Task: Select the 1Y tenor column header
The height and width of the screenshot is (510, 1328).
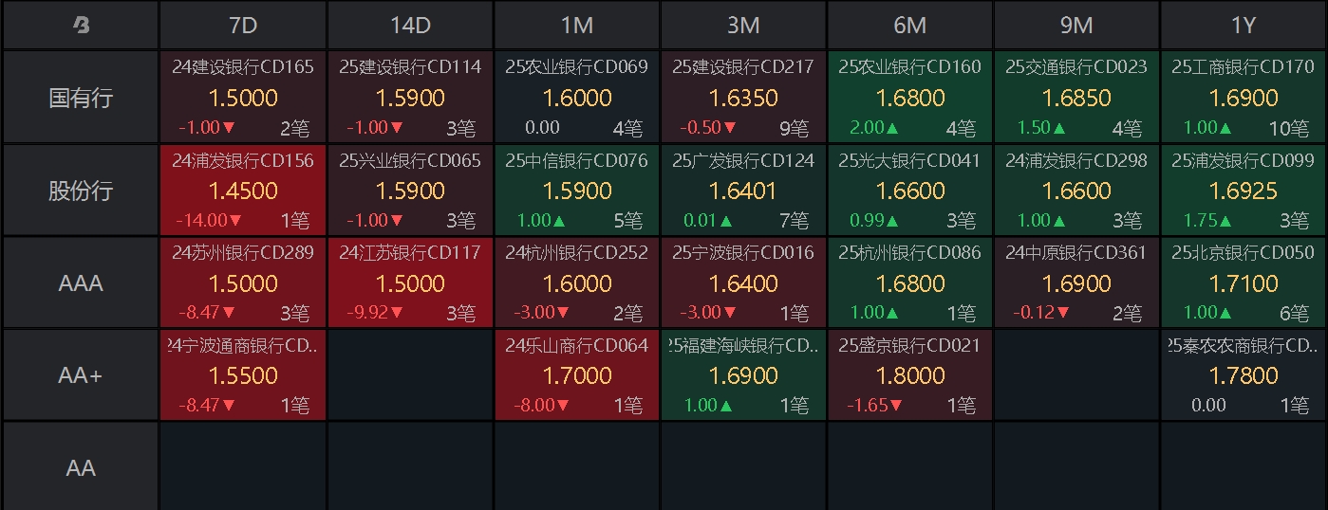Action: [x=1244, y=26]
